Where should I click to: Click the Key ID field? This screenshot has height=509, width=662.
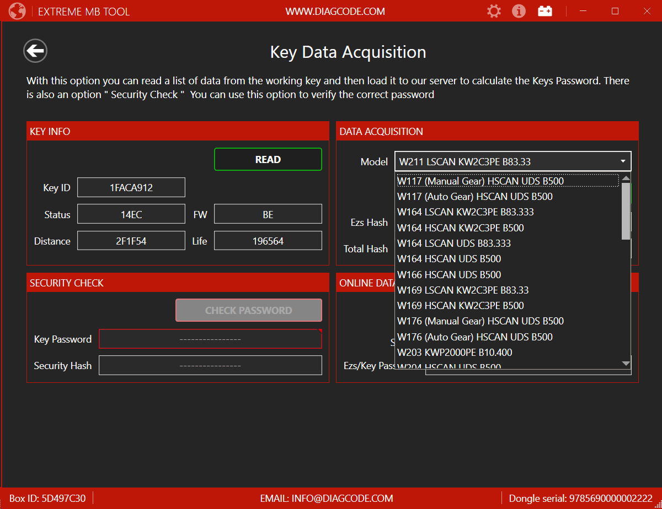[131, 188]
